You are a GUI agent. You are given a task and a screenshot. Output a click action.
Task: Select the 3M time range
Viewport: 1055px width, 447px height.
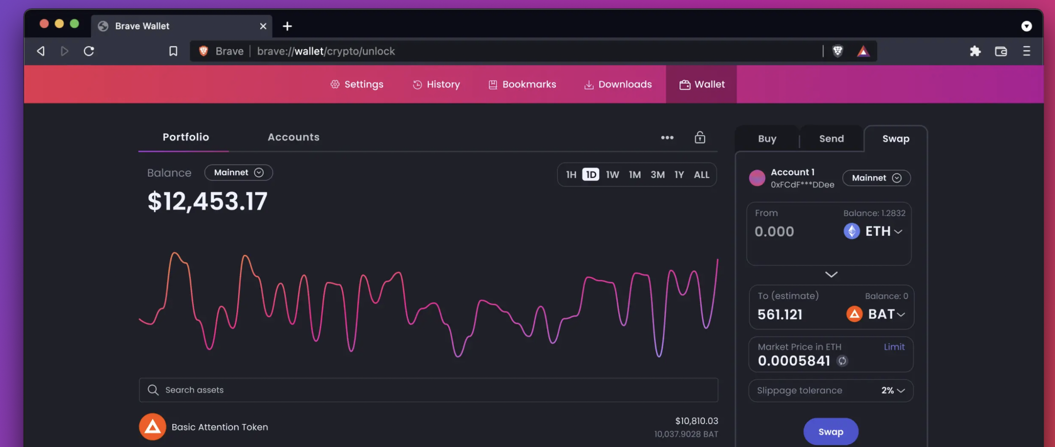coord(658,174)
